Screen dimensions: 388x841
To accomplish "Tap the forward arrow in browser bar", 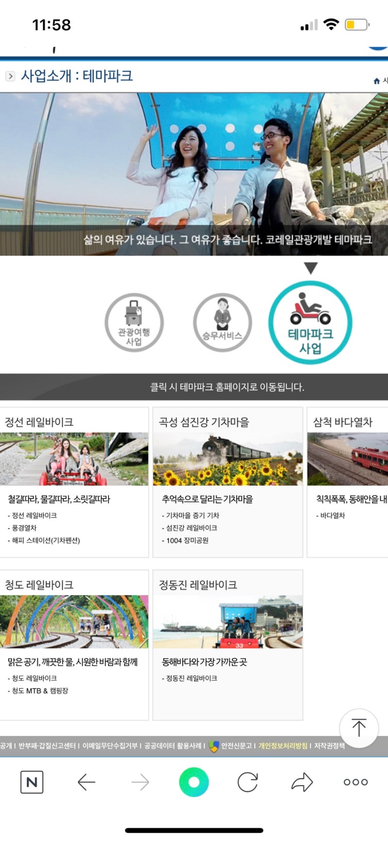I will point(140,782).
